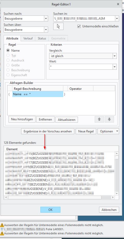Toggle Untermodelle einschließen checkbox

coord(79,26)
